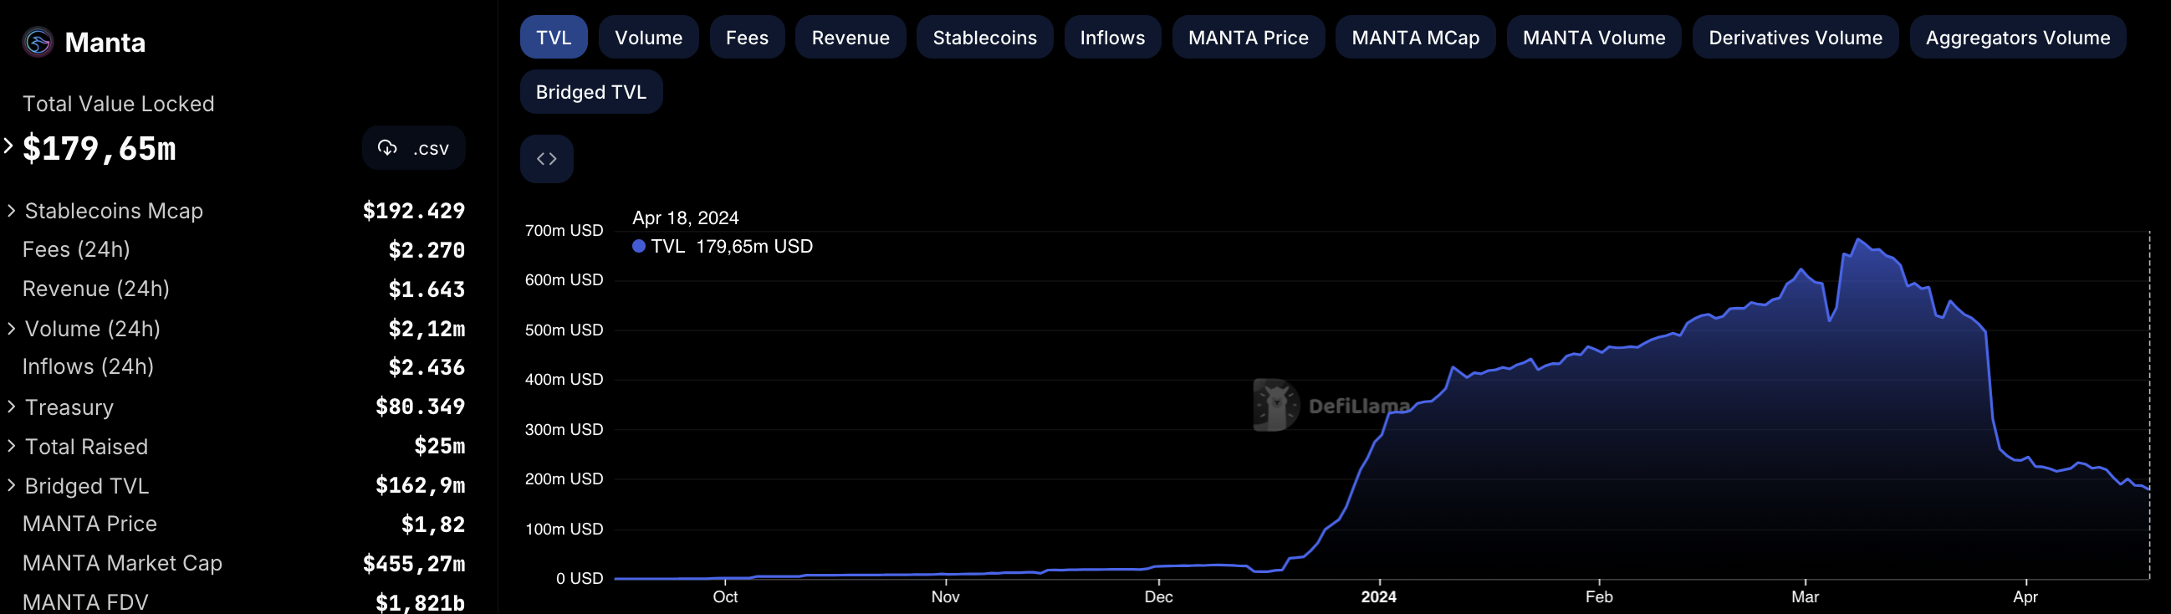Click the Manta logo icon
The width and height of the screenshot is (2171, 614).
click(x=37, y=42)
